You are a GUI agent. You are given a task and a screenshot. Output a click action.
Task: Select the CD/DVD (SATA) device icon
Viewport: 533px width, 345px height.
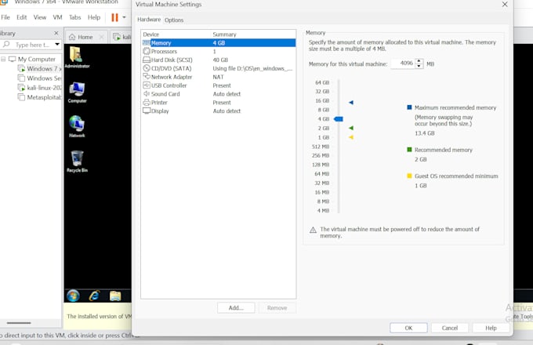[146, 68]
